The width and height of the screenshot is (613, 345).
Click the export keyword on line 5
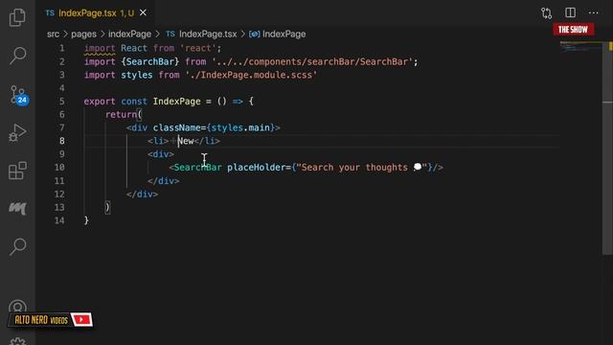pyautogui.click(x=100, y=102)
